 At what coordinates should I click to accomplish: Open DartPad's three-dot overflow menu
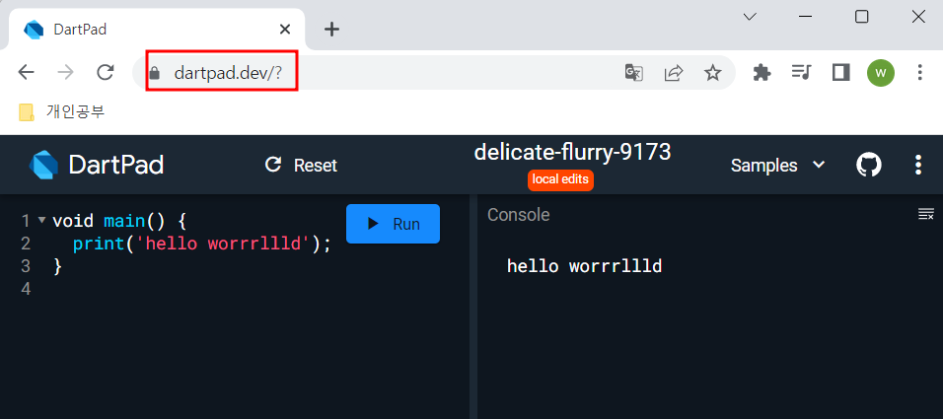coord(918,165)
